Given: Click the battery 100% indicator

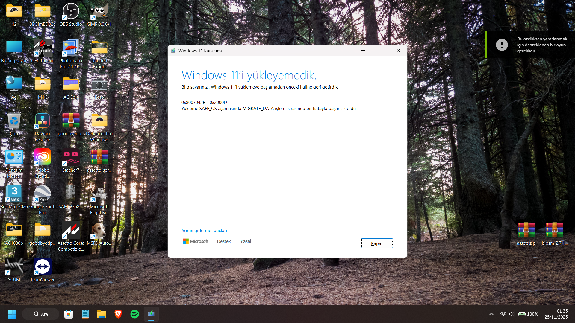Looking at the screenshot, I should point(528,314).
